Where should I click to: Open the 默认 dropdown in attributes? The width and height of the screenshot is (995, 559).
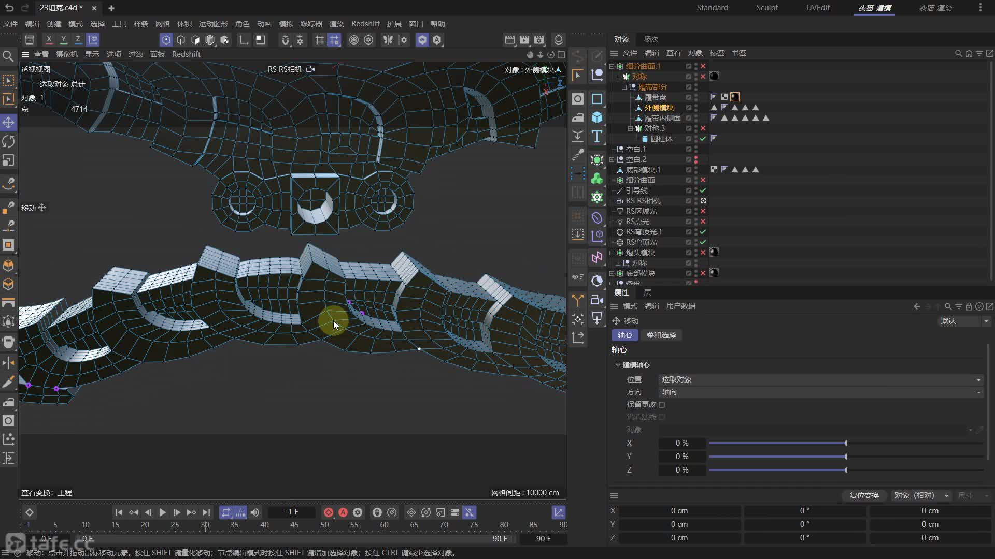pos(964,321)
